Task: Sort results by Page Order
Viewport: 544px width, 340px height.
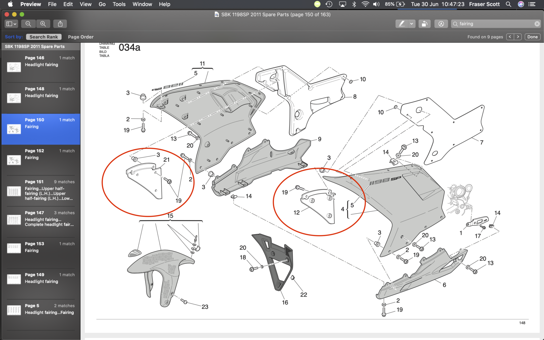Action: [81, 37]
